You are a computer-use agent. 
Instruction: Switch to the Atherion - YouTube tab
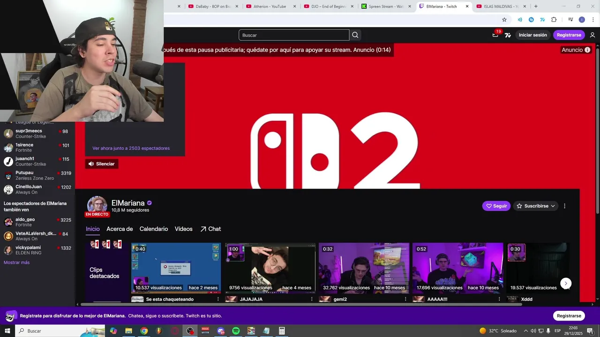pyautogui.click(x=271, y=7)
